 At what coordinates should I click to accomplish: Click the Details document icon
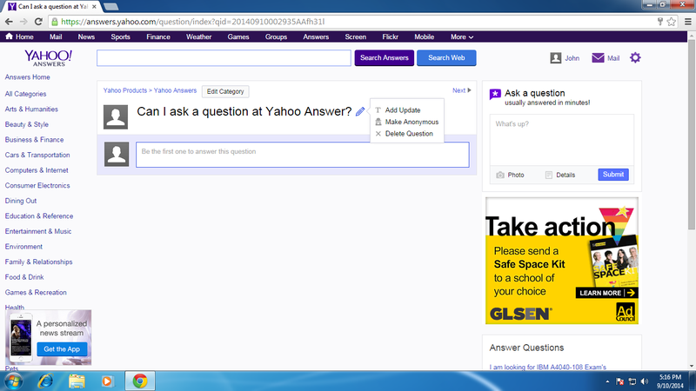pyautogui.click(x=549, y=176)
